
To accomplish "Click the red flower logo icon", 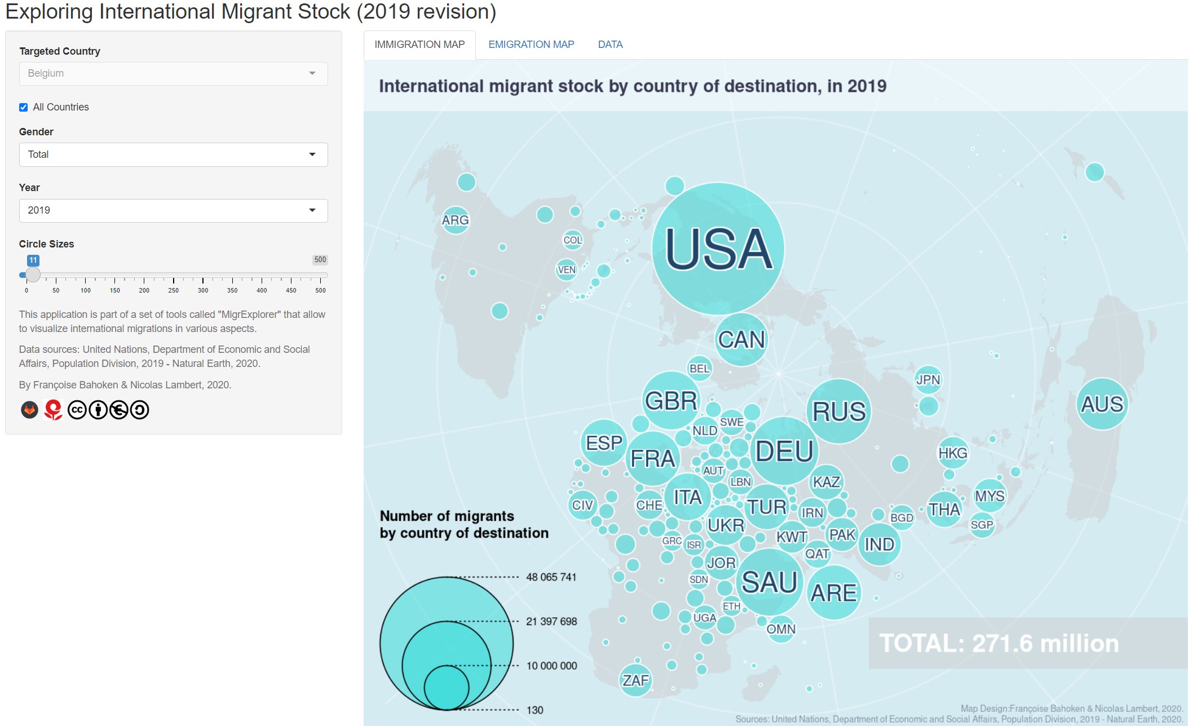I will (53, 410).
